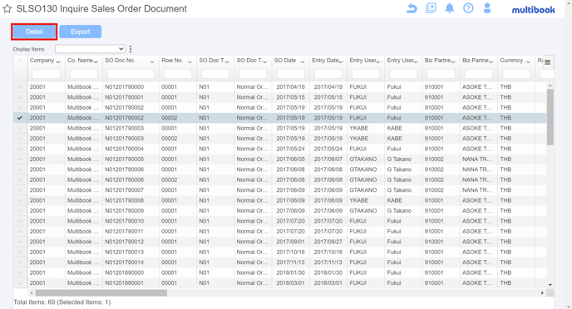Open the first Biz Partner column dropdown arrow
The image size is (572, 309).
tap(454, 62)
